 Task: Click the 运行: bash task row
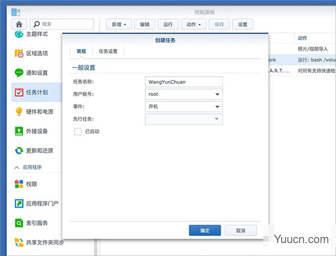click(x=302, y=60)
